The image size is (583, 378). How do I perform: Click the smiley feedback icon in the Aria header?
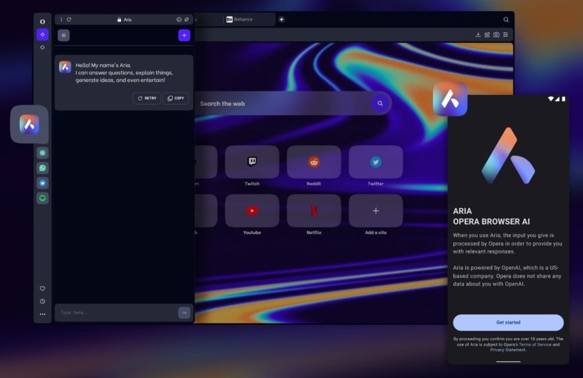[179, 19]
